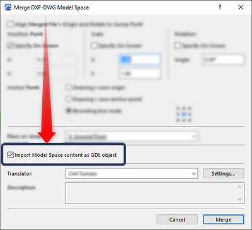Toggle Specify On-Screen under Insertion Point
The width and height of the screenshot is (252, 230).
(x=10, y=45)
